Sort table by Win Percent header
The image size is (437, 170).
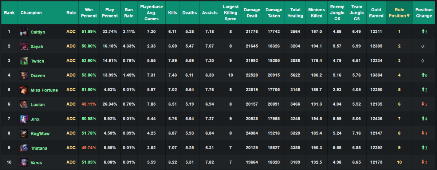coord(88,13)
